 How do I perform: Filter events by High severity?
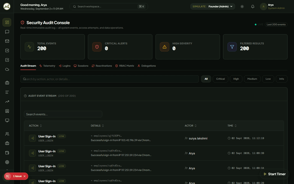(236, 79)
